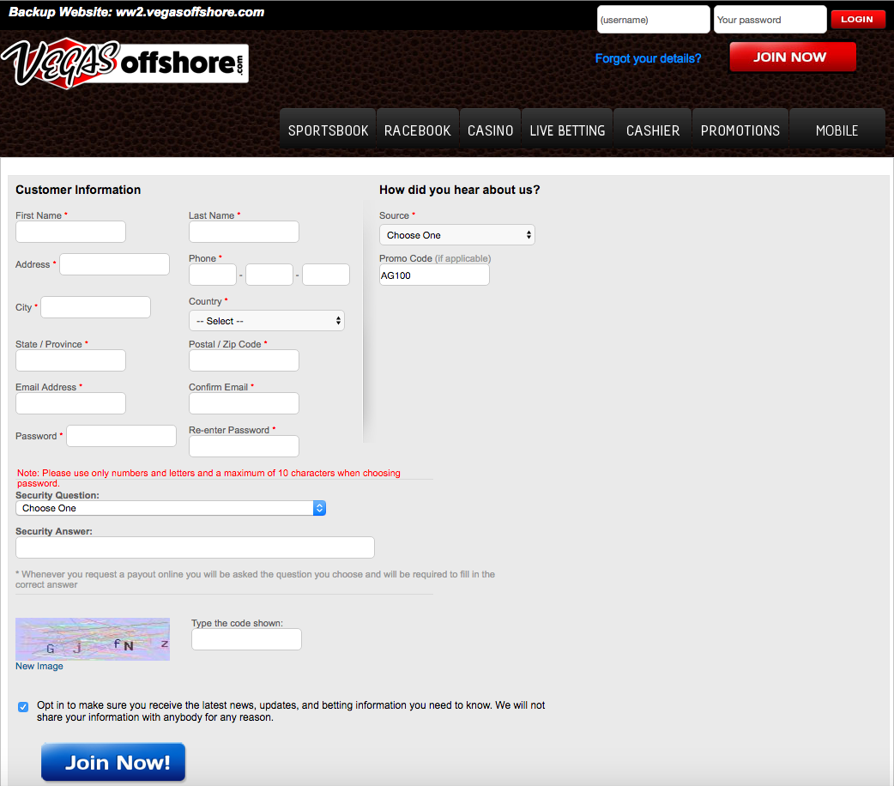The image size is (894, 786).
Task: Focus the username field in header
Action: pos(654,20)
